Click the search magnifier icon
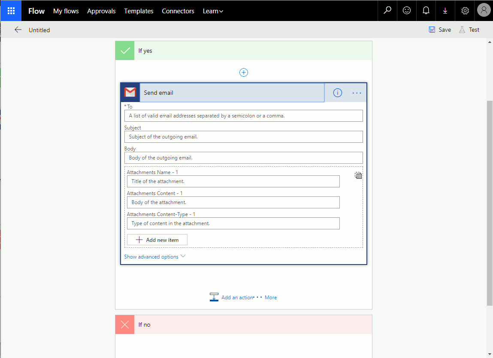The image size is (493, 358). pyautogui.click(x=387, y=11)
